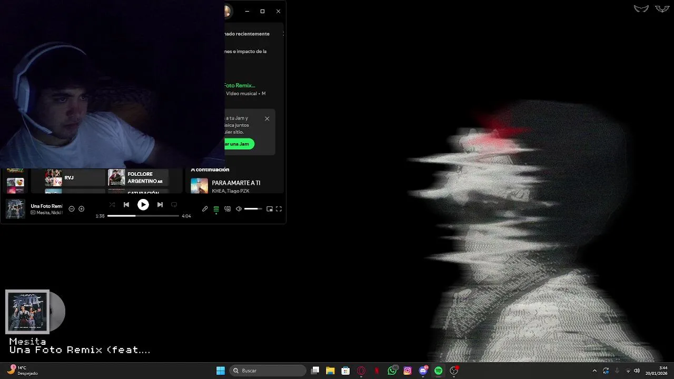Open connect to a device icon
674x379 pixels.
pyautogui.click(x=227, y=209)
